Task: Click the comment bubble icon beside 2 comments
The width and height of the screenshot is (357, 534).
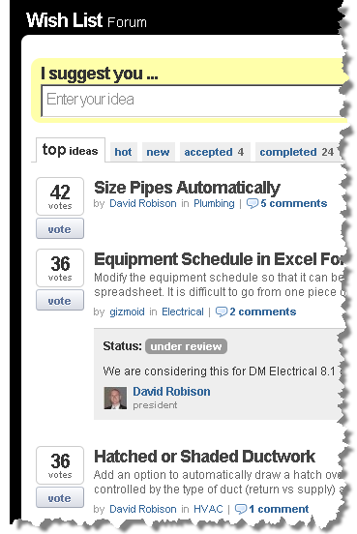Action: pyautogui.click(x=222, y=311)
